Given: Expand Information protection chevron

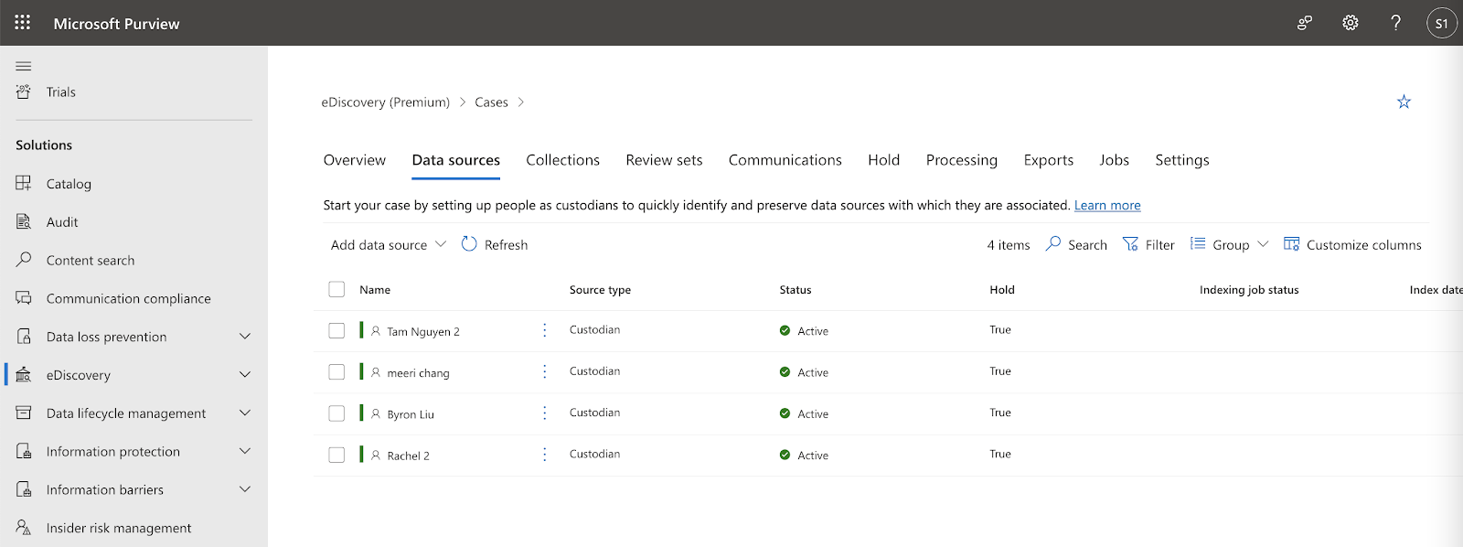Looking at the screenshot, I should click(245, 451).
